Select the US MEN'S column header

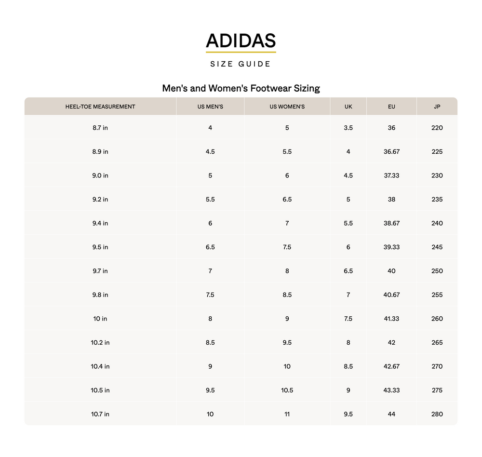[210, 107]
